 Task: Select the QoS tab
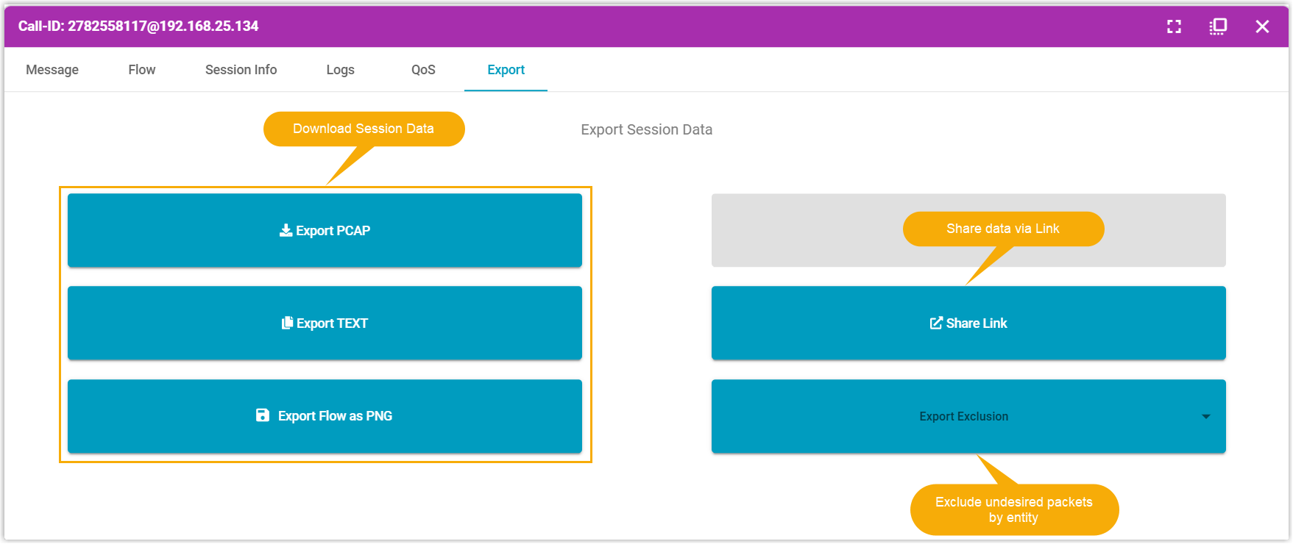point(423,70)
